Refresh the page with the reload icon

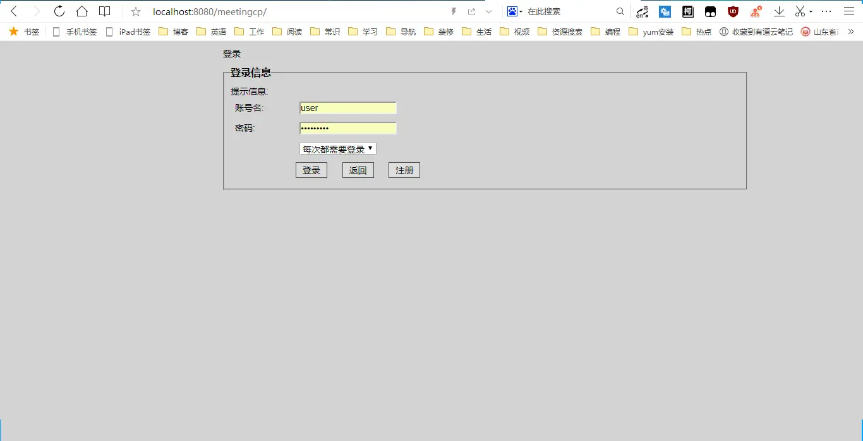59,11
